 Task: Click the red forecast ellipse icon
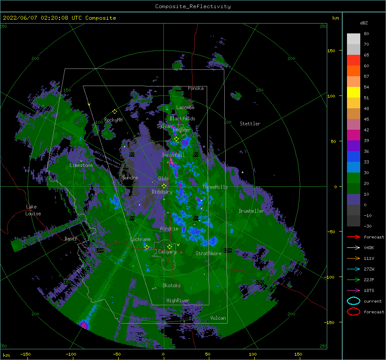(353, 312)
